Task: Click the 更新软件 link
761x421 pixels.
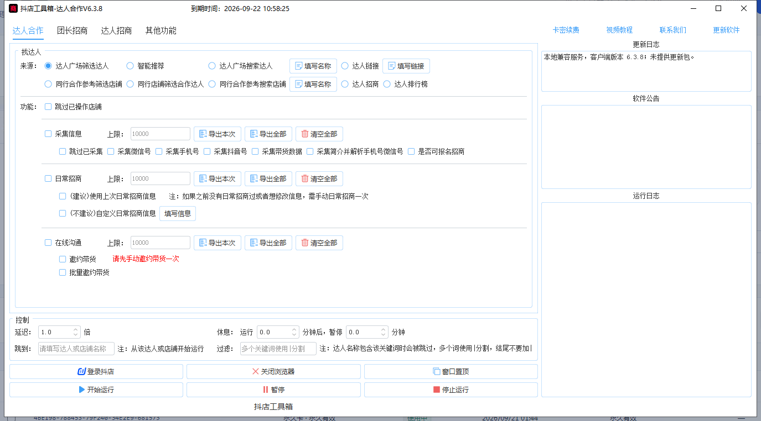Action: 726,30
